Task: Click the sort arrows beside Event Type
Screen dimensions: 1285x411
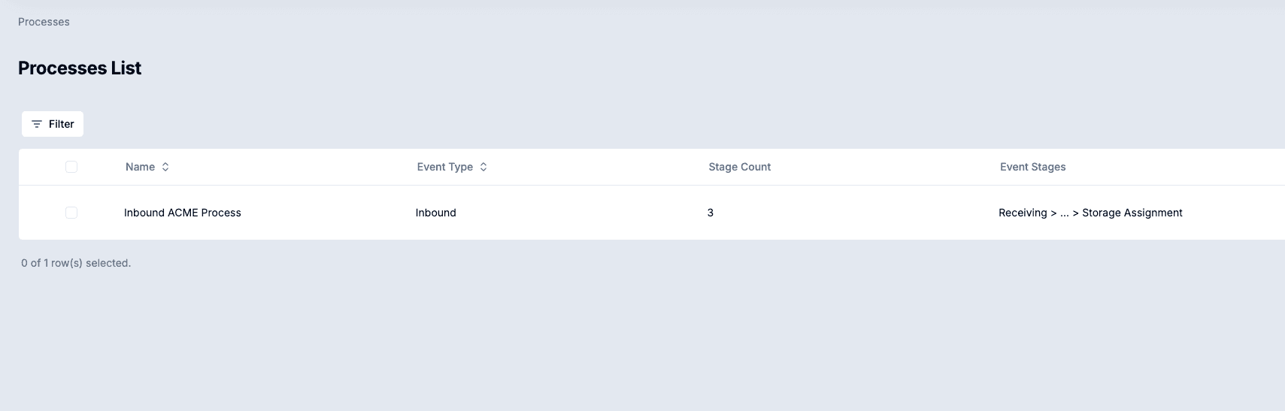Action: pos(483,167)
